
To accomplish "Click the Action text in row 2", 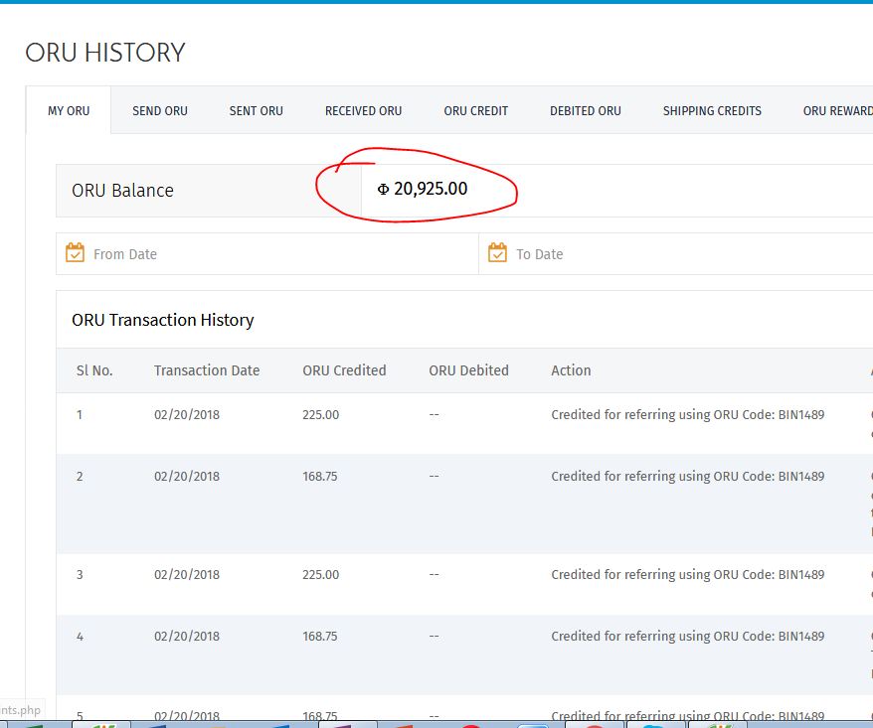I will coord(688,476).
